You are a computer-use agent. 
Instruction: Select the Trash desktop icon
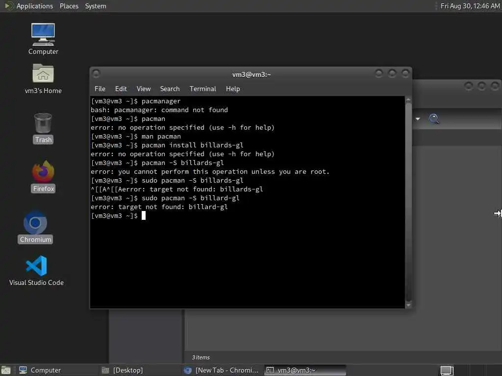click(x=43, y=128)
